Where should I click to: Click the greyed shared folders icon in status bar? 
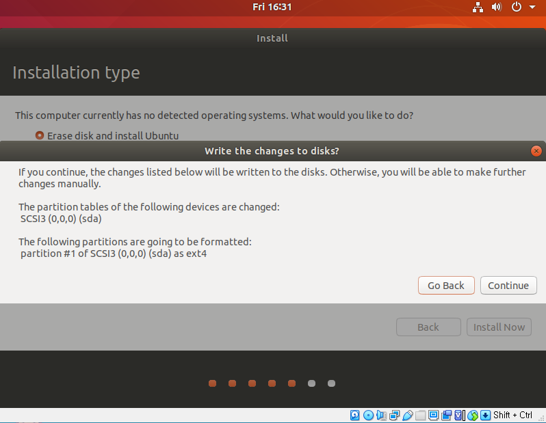[420, 415]
